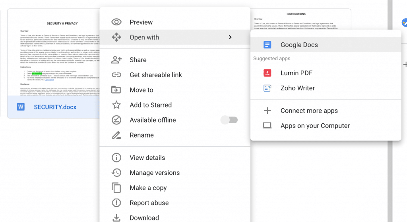This screenshot has width=407, height=222.
Task: Click the Zoho Writer app icon
Action: (267, 88)
